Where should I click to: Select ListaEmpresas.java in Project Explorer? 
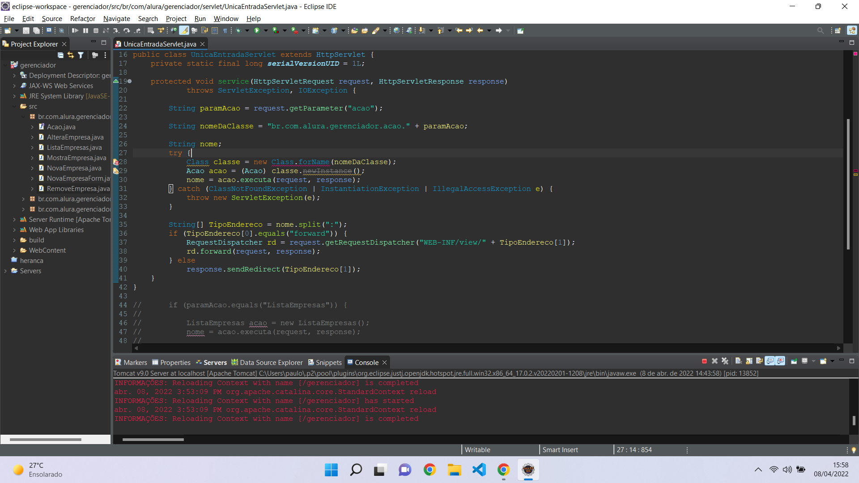tap(74, 148)
